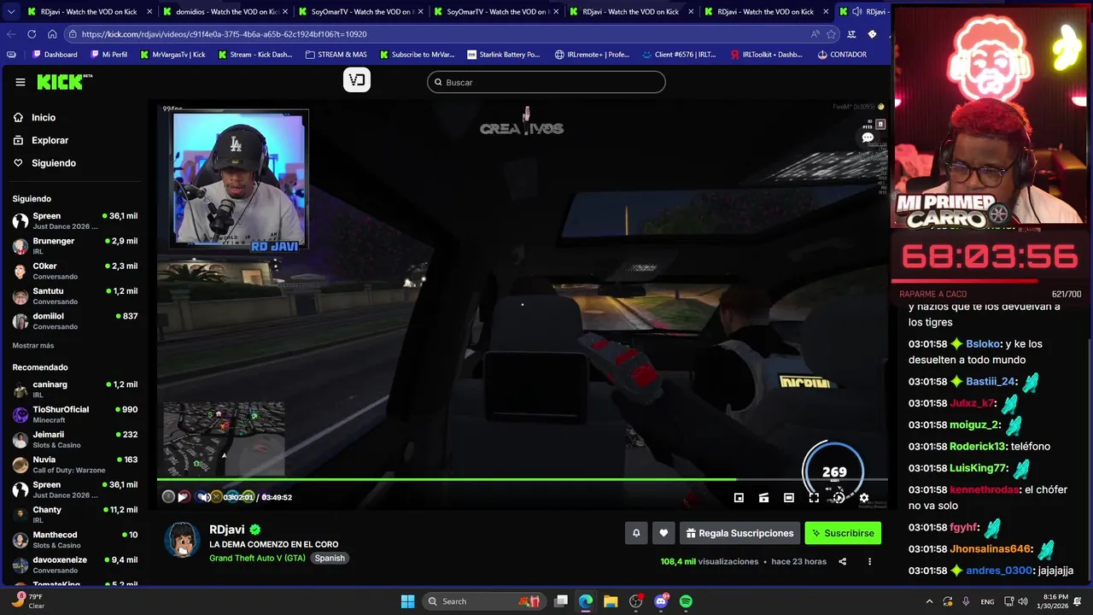The width and height of the screenshot is (1093, 615).
Task: Open Spotify from taskbar
Action: (686, 601)
